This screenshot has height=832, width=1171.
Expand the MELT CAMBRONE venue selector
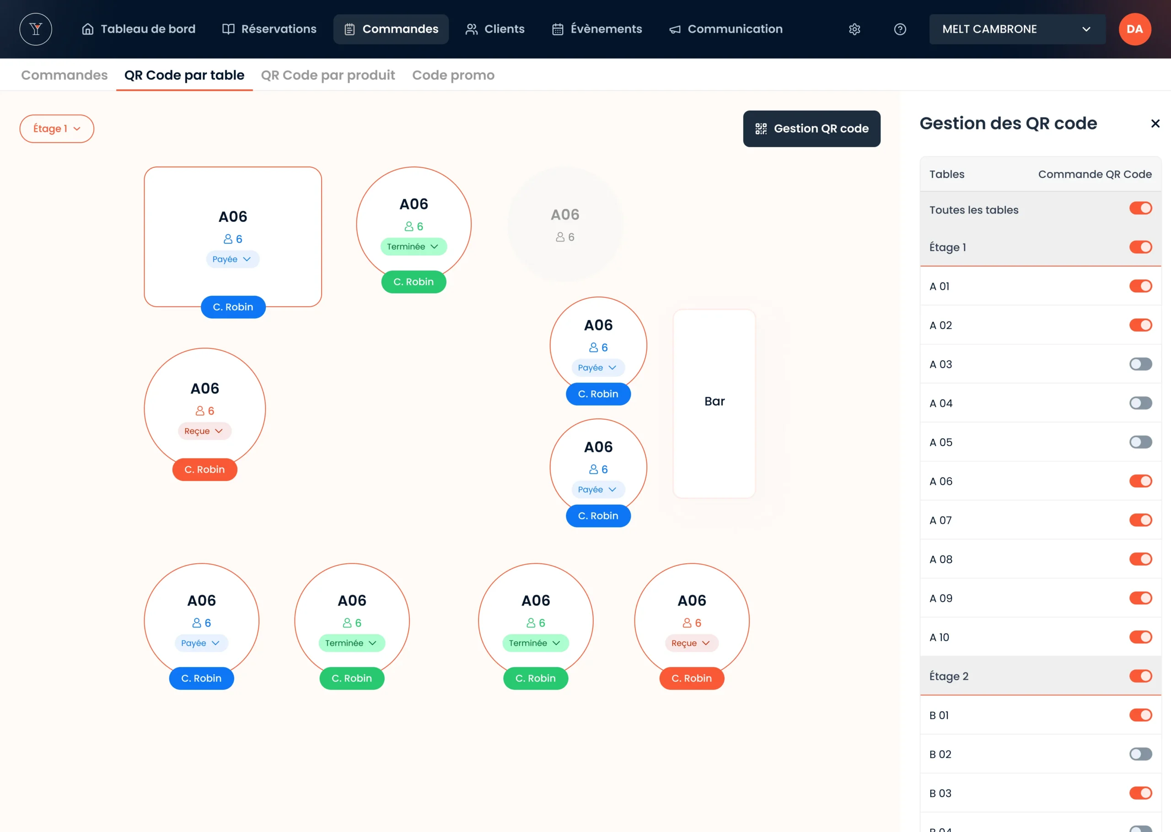tap(1017, 29)
